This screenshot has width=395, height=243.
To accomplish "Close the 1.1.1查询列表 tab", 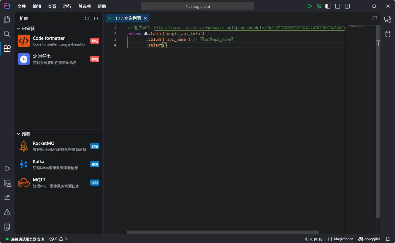I will tap(145, 19).
